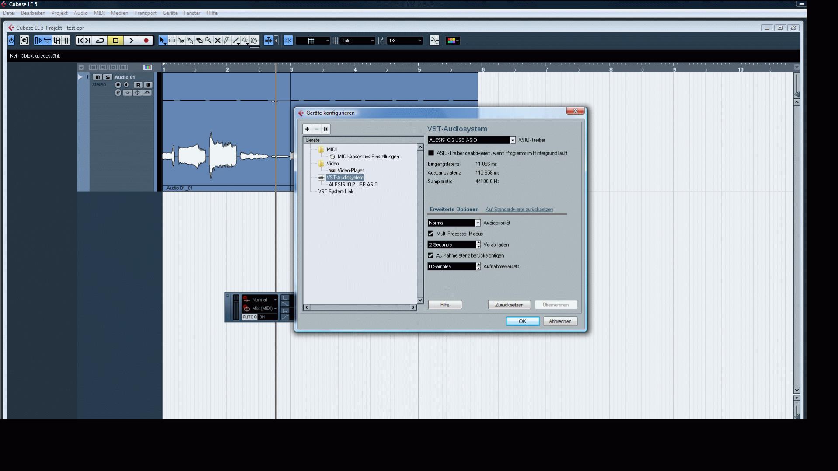Confirm dialog with OK button
The width and height of the screenshot is (838, 471).
pyautogui.click(x=523, y=321)
